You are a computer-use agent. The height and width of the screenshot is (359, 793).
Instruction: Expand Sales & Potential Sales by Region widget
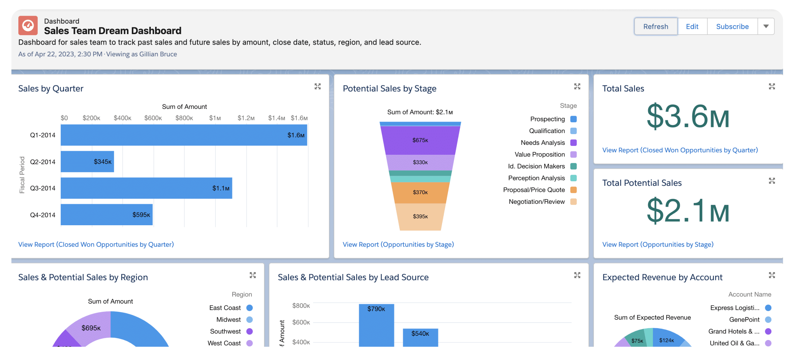[253, 275]
